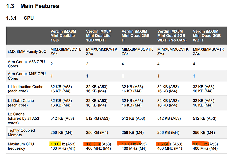The image size is (232, 154).
Task: Select the 'MIMX8MM3DVTL ZAx' SoC cell
Action: pyautogui.click(x=66, y=51)
